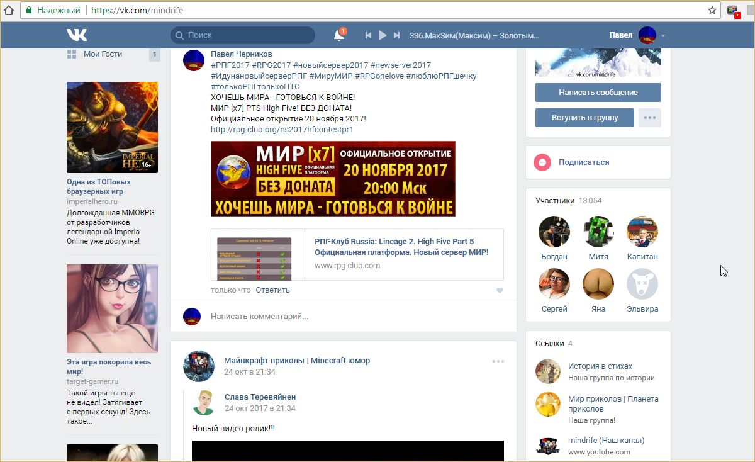Open mindrife (Наш канал) YouTube link
The height and width of the screenshot is (462, 755).
(606, 441)
